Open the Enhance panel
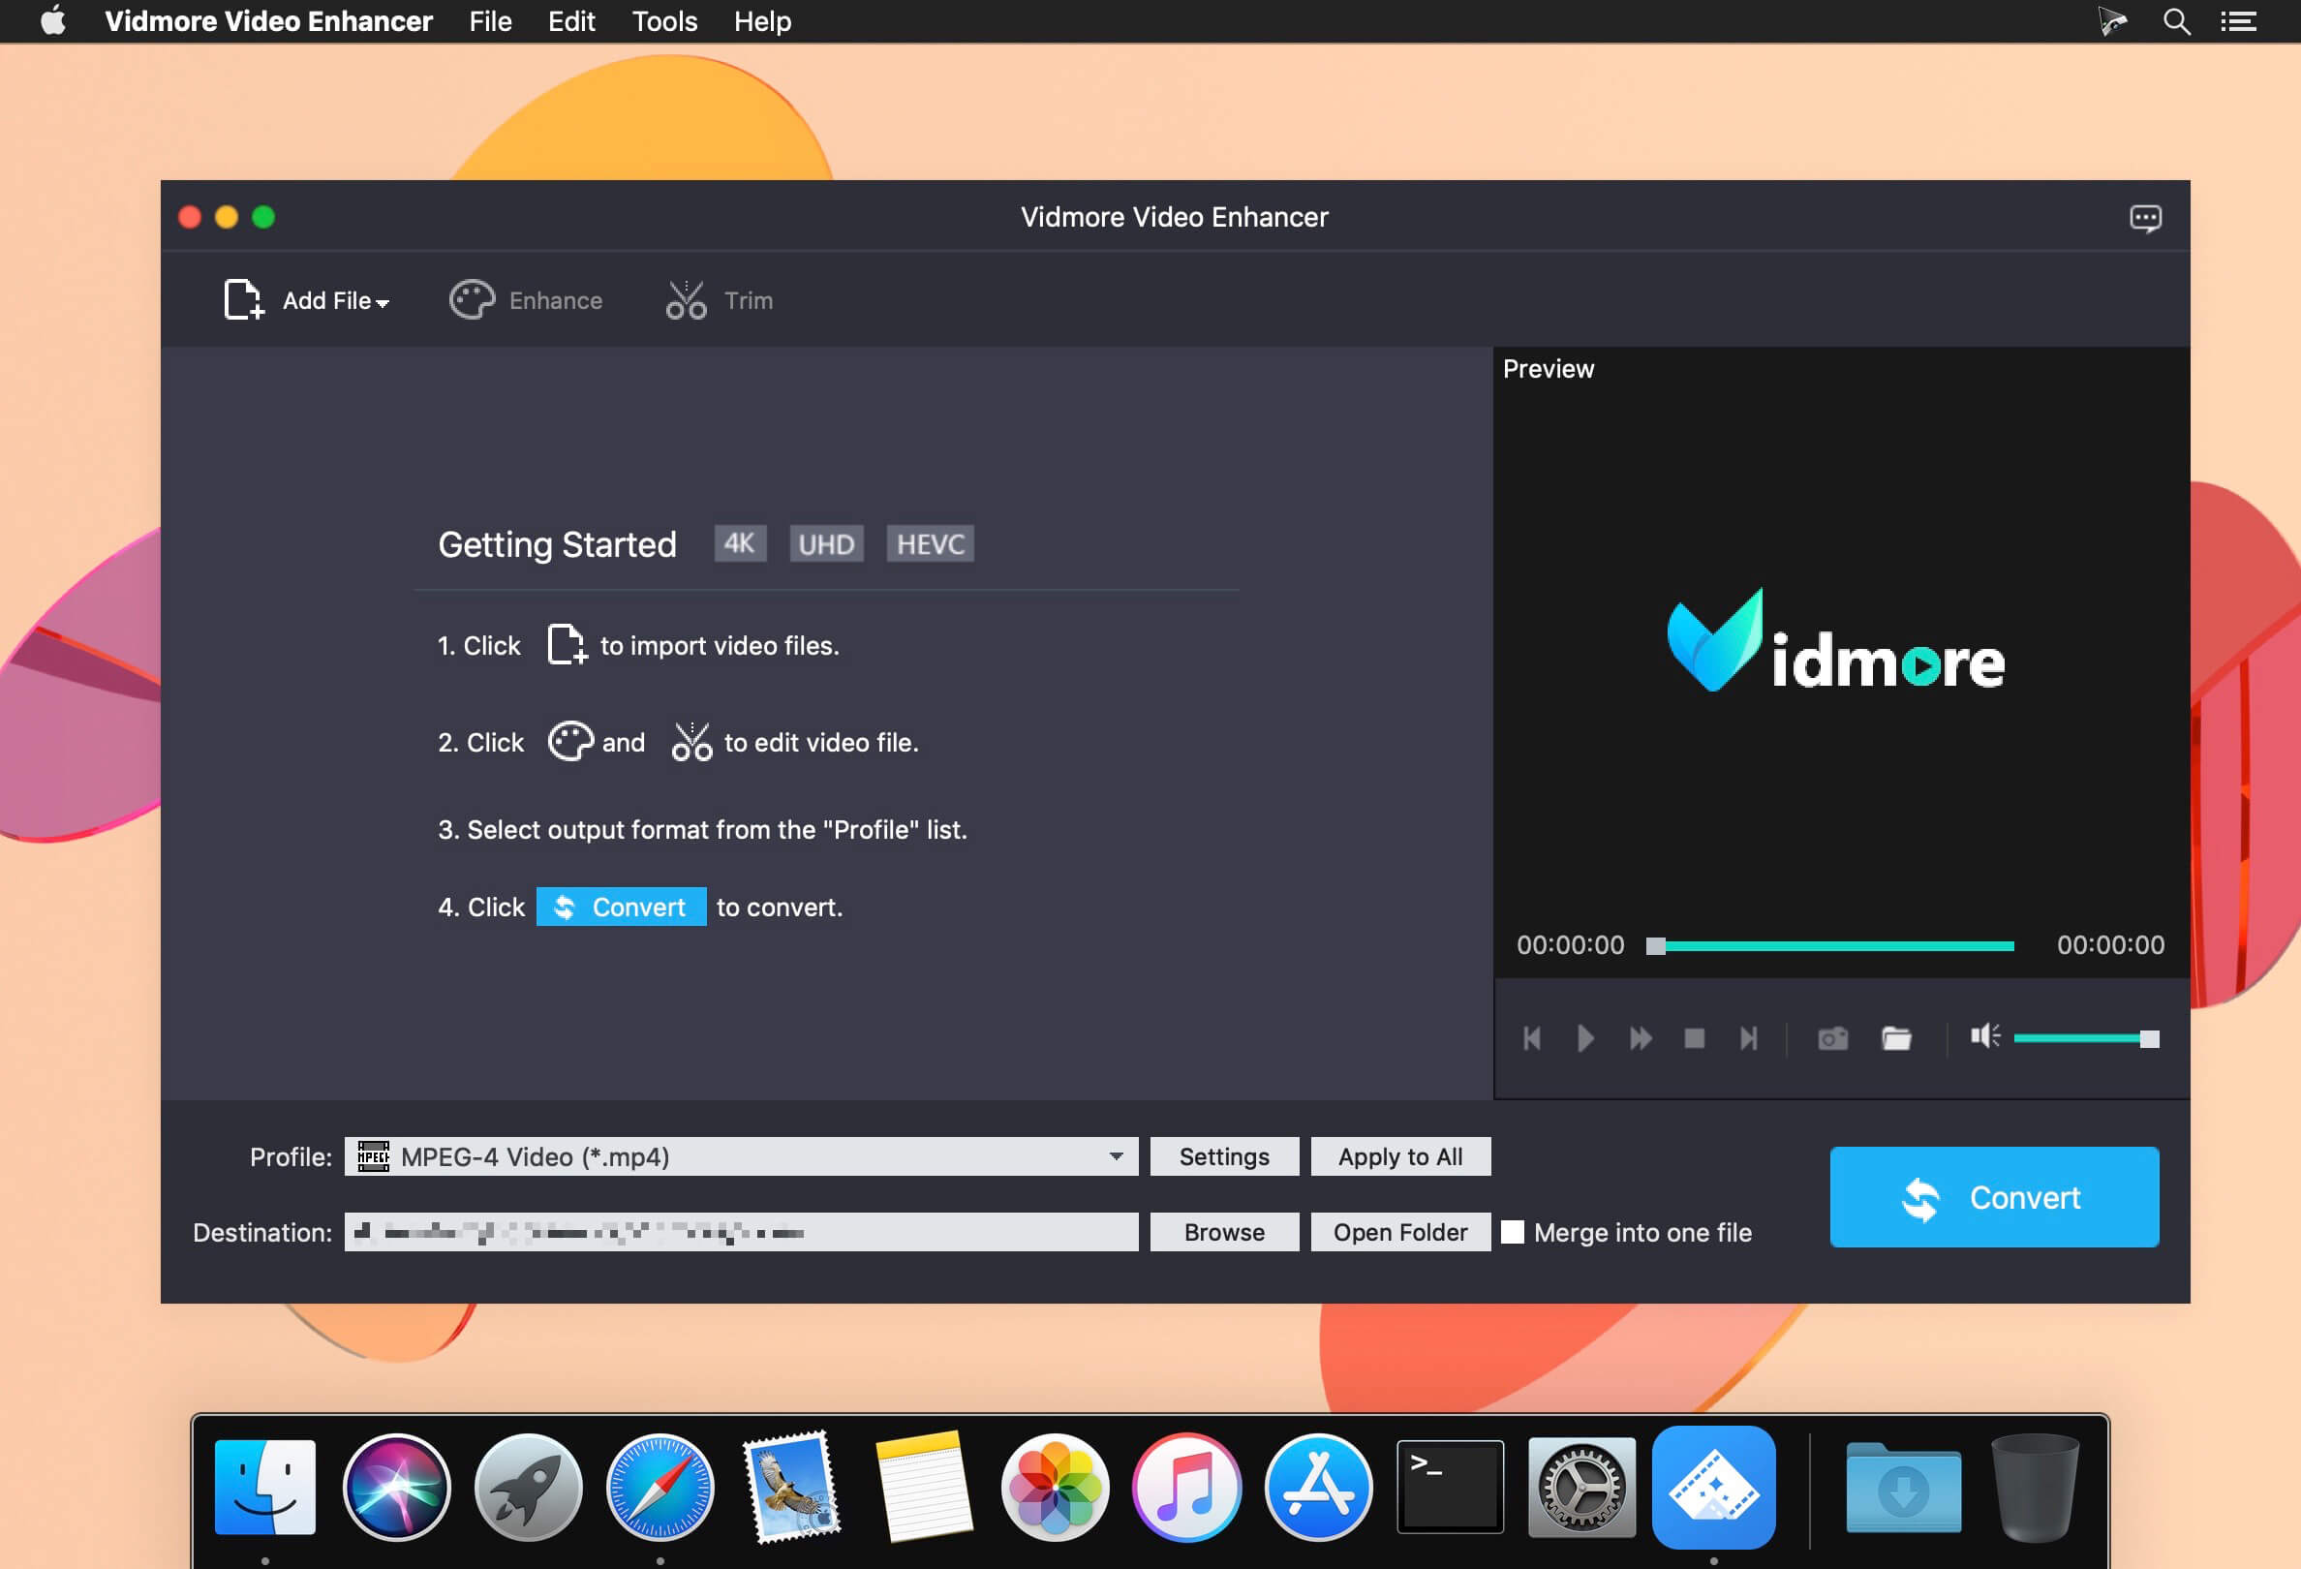Image resolution: width=2301 pixels, height=1569 pixels. [x=526, y=300]
